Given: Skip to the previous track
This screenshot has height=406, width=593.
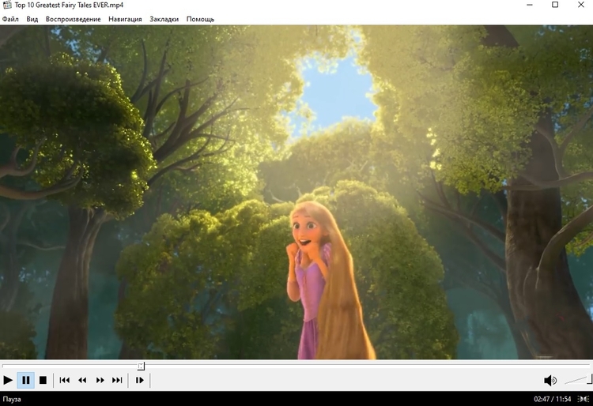Looking at the screenshot, I should [65, 380].
